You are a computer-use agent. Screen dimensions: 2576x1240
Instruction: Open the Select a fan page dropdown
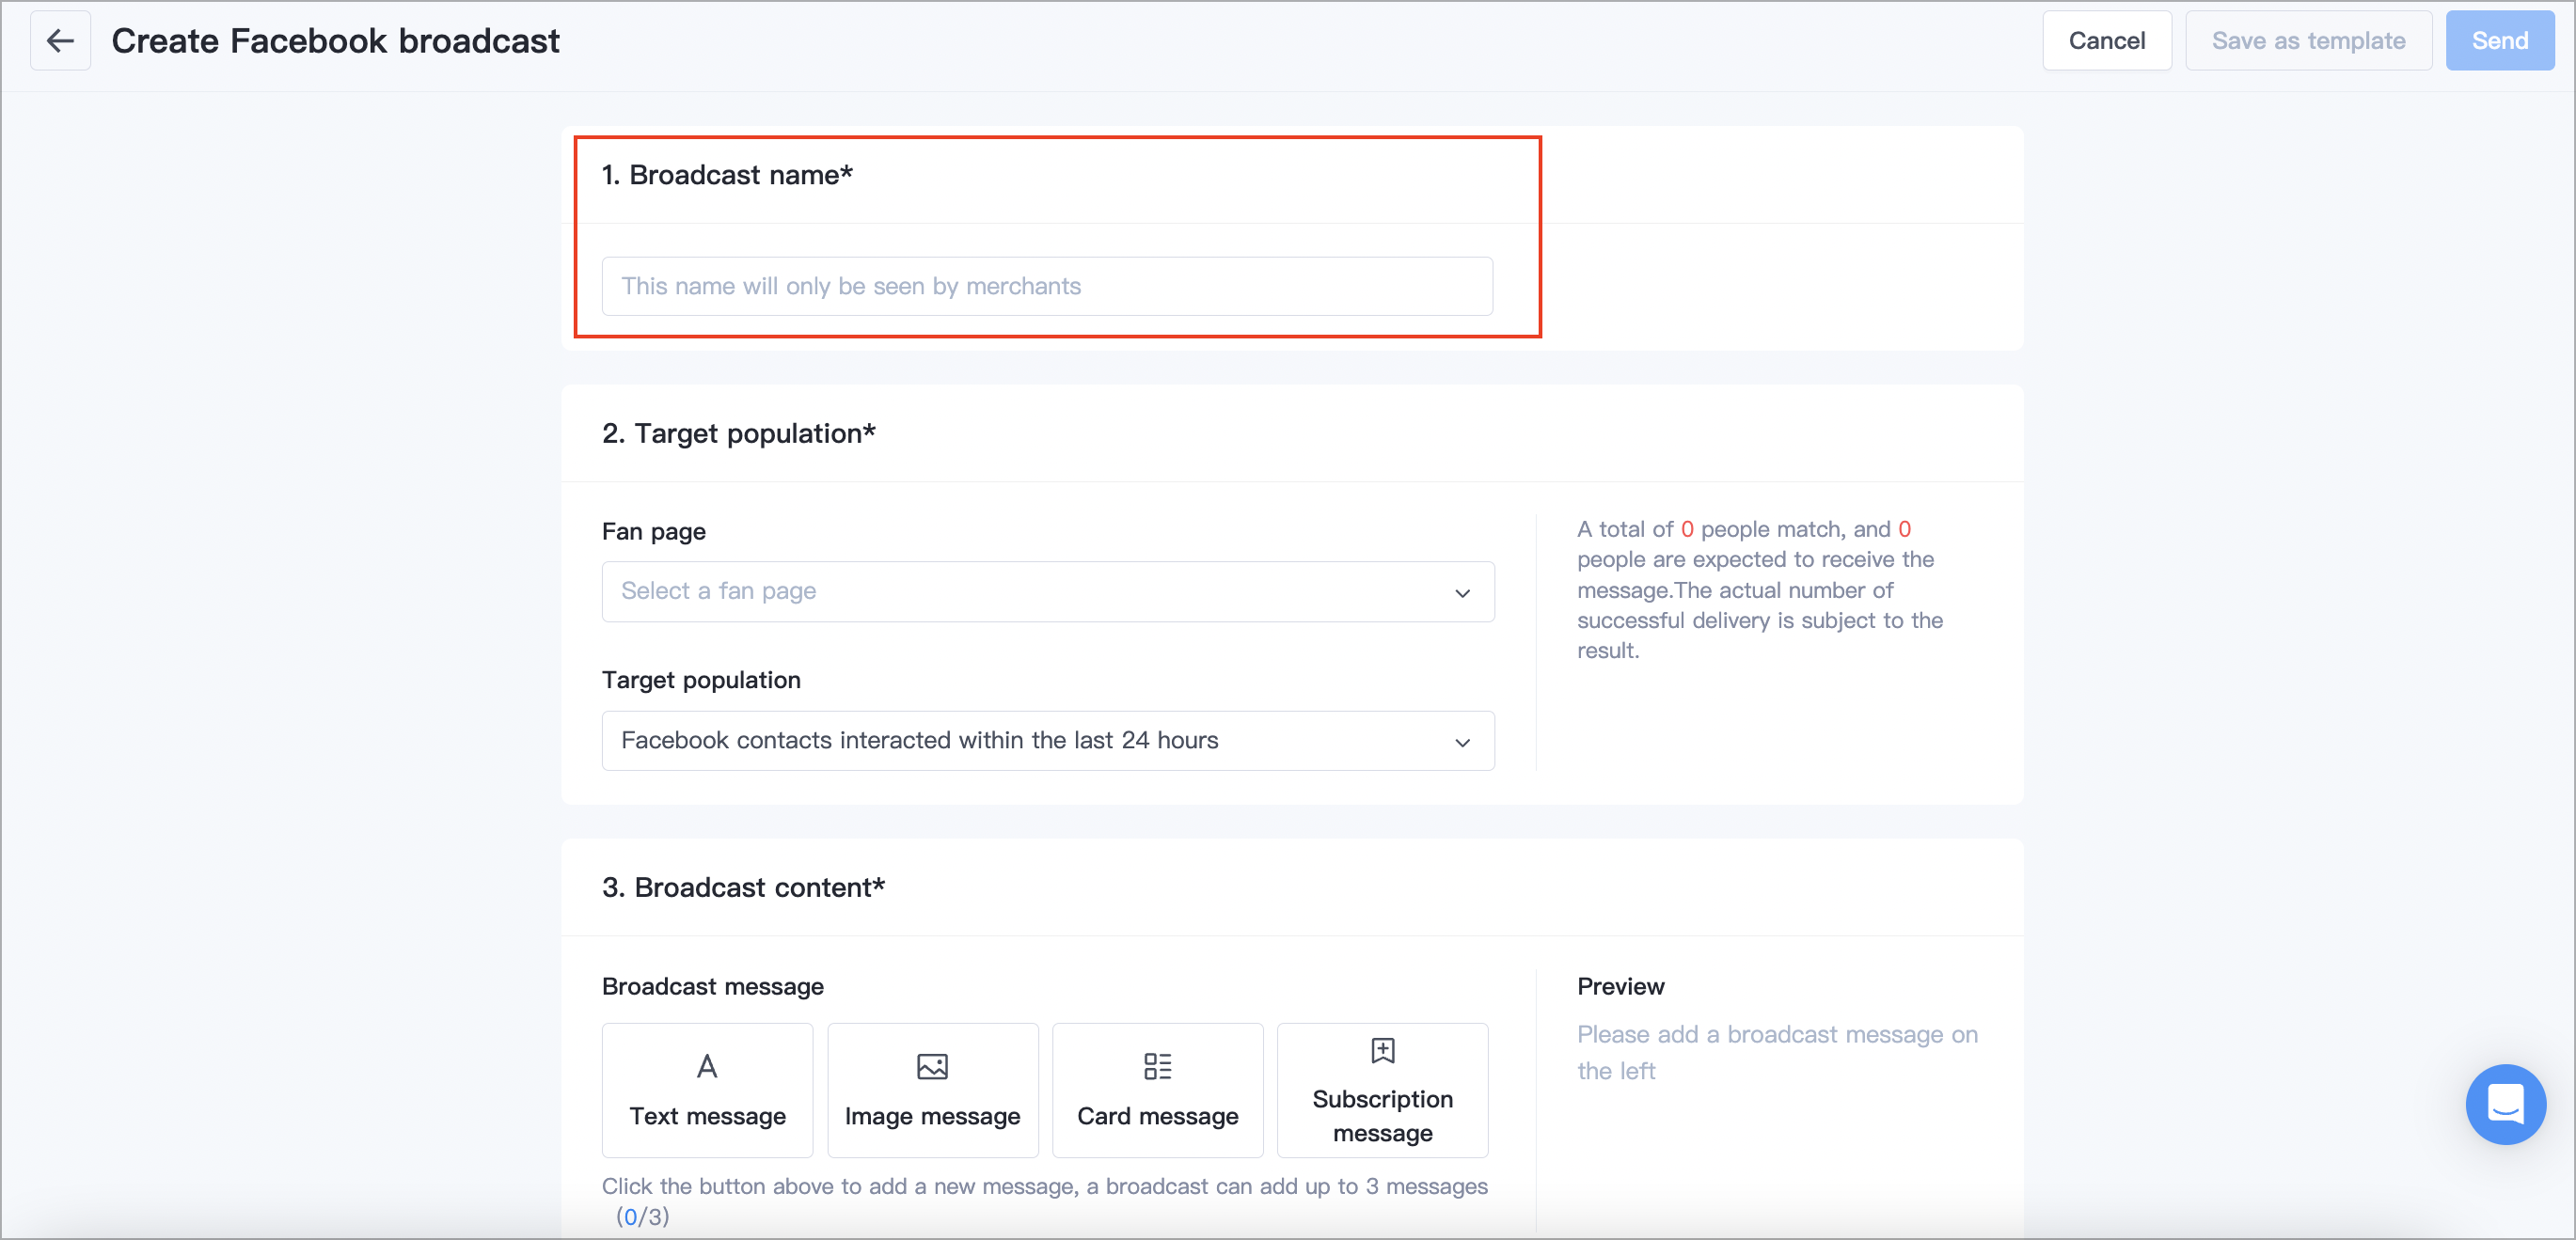tap(1048, 591)
